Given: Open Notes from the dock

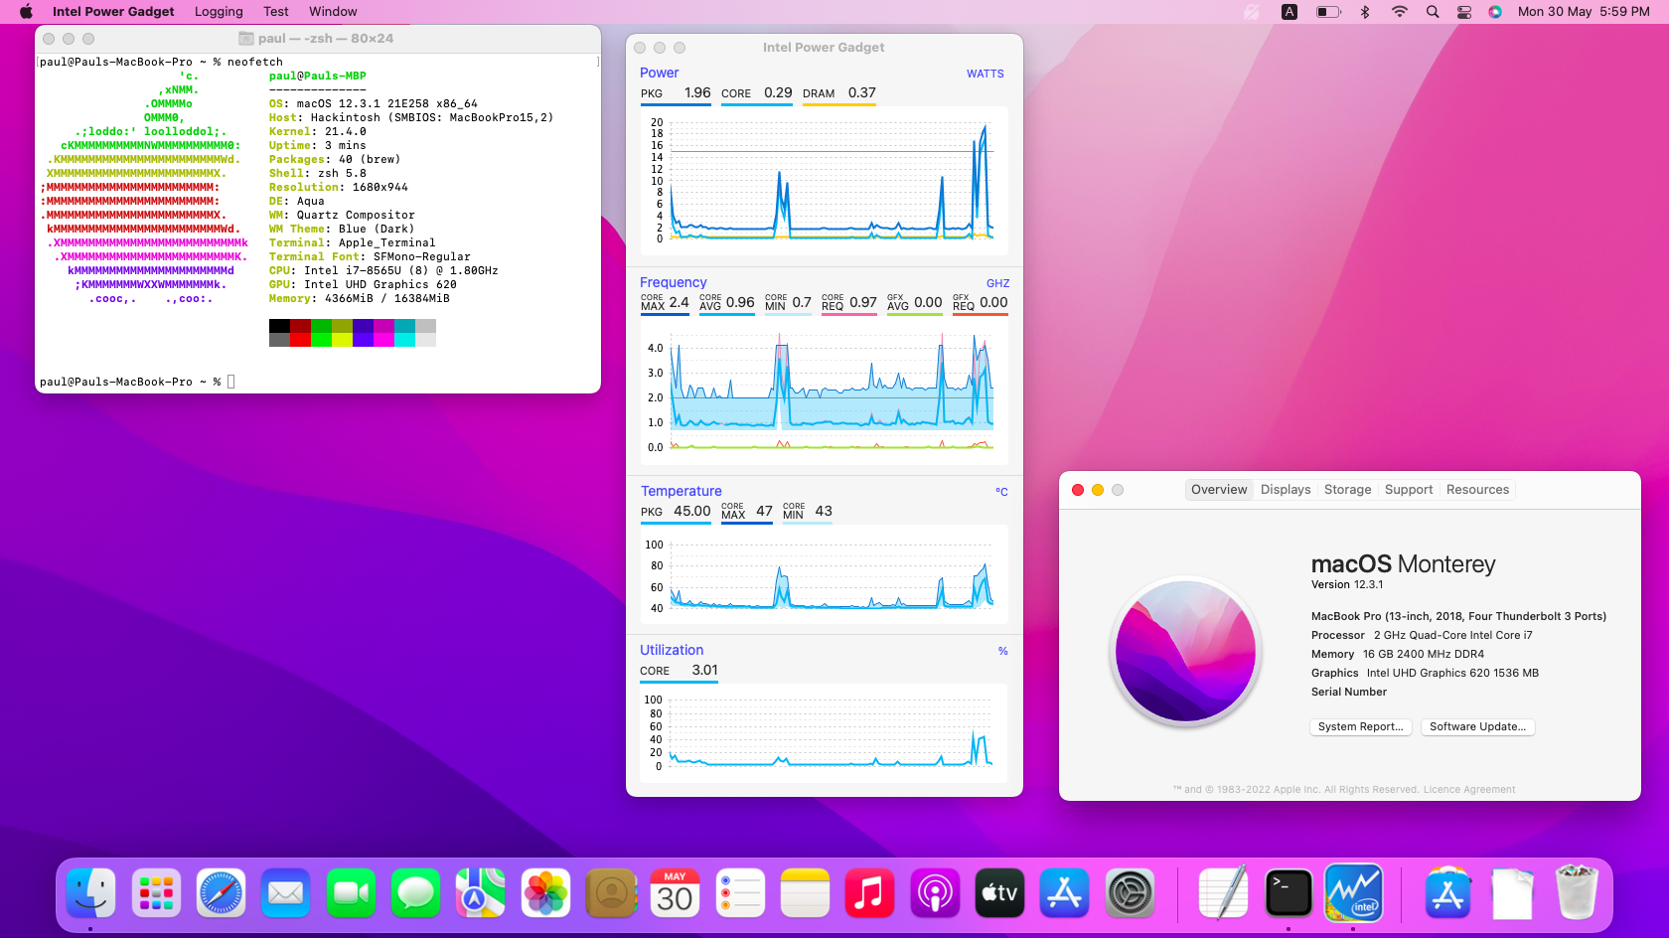Looking at the screenshot, I should pos(805,892).
